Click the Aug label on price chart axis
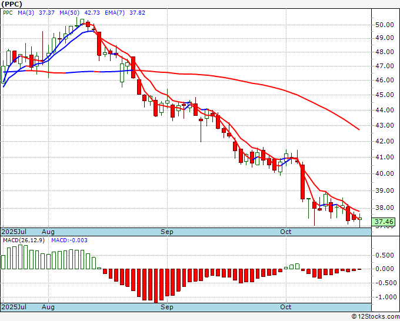This screenshot has width=400, height=321. click(x=48, y=232)
